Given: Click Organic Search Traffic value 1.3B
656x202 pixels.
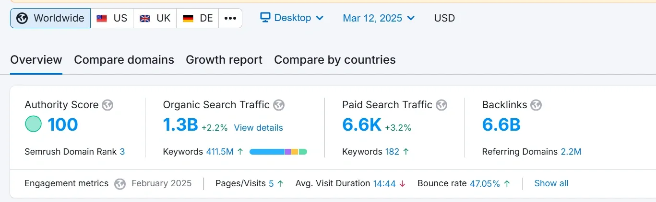Looking at the screenshot, I should pyautogui.click(x=180, y=125).
